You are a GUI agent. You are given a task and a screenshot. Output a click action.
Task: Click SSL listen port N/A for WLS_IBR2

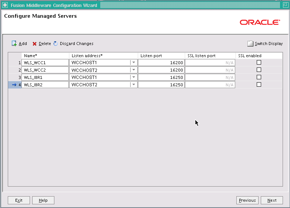pyautogui.click(x=210, y=85)
